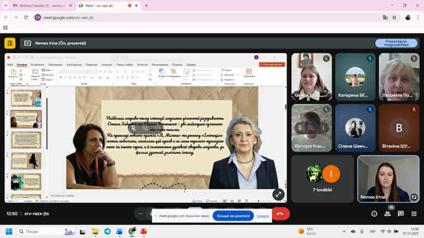This screenshot has width=424, height=238.
Task: Select the Meet xrv-razx-jts tab
Action: pyautogui.click(x=102, y=6)
